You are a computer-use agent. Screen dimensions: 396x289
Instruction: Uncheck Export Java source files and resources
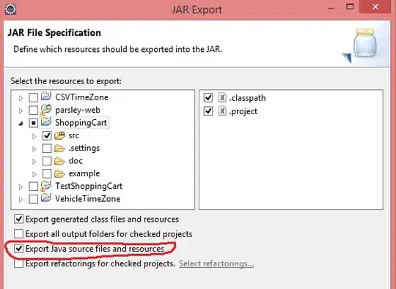(18, 249)
